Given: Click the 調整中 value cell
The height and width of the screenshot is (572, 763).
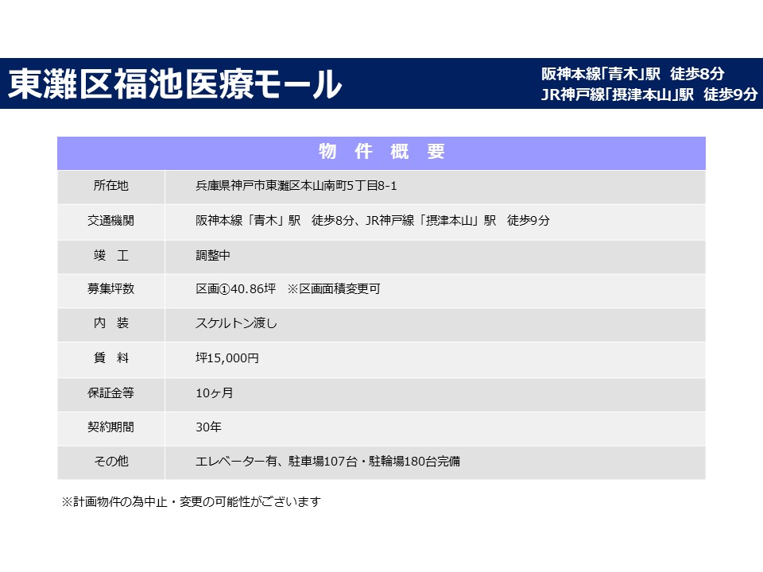Looking at the screenshot, I should [x=213, y=255].
